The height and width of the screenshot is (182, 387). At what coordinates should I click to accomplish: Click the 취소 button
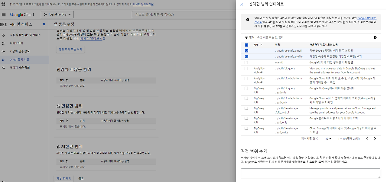pyautogui.click(x=81, y=178)
